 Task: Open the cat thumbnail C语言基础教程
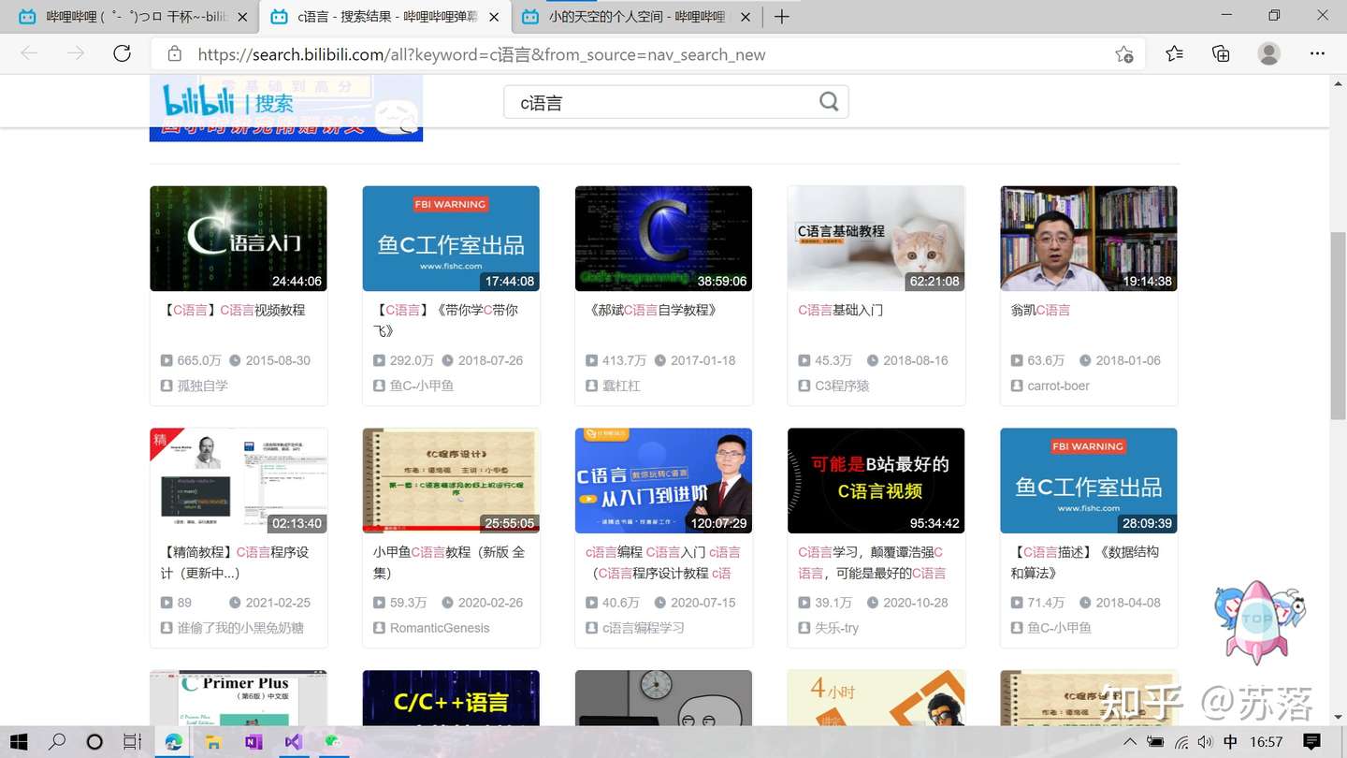(x=876, y=239)
